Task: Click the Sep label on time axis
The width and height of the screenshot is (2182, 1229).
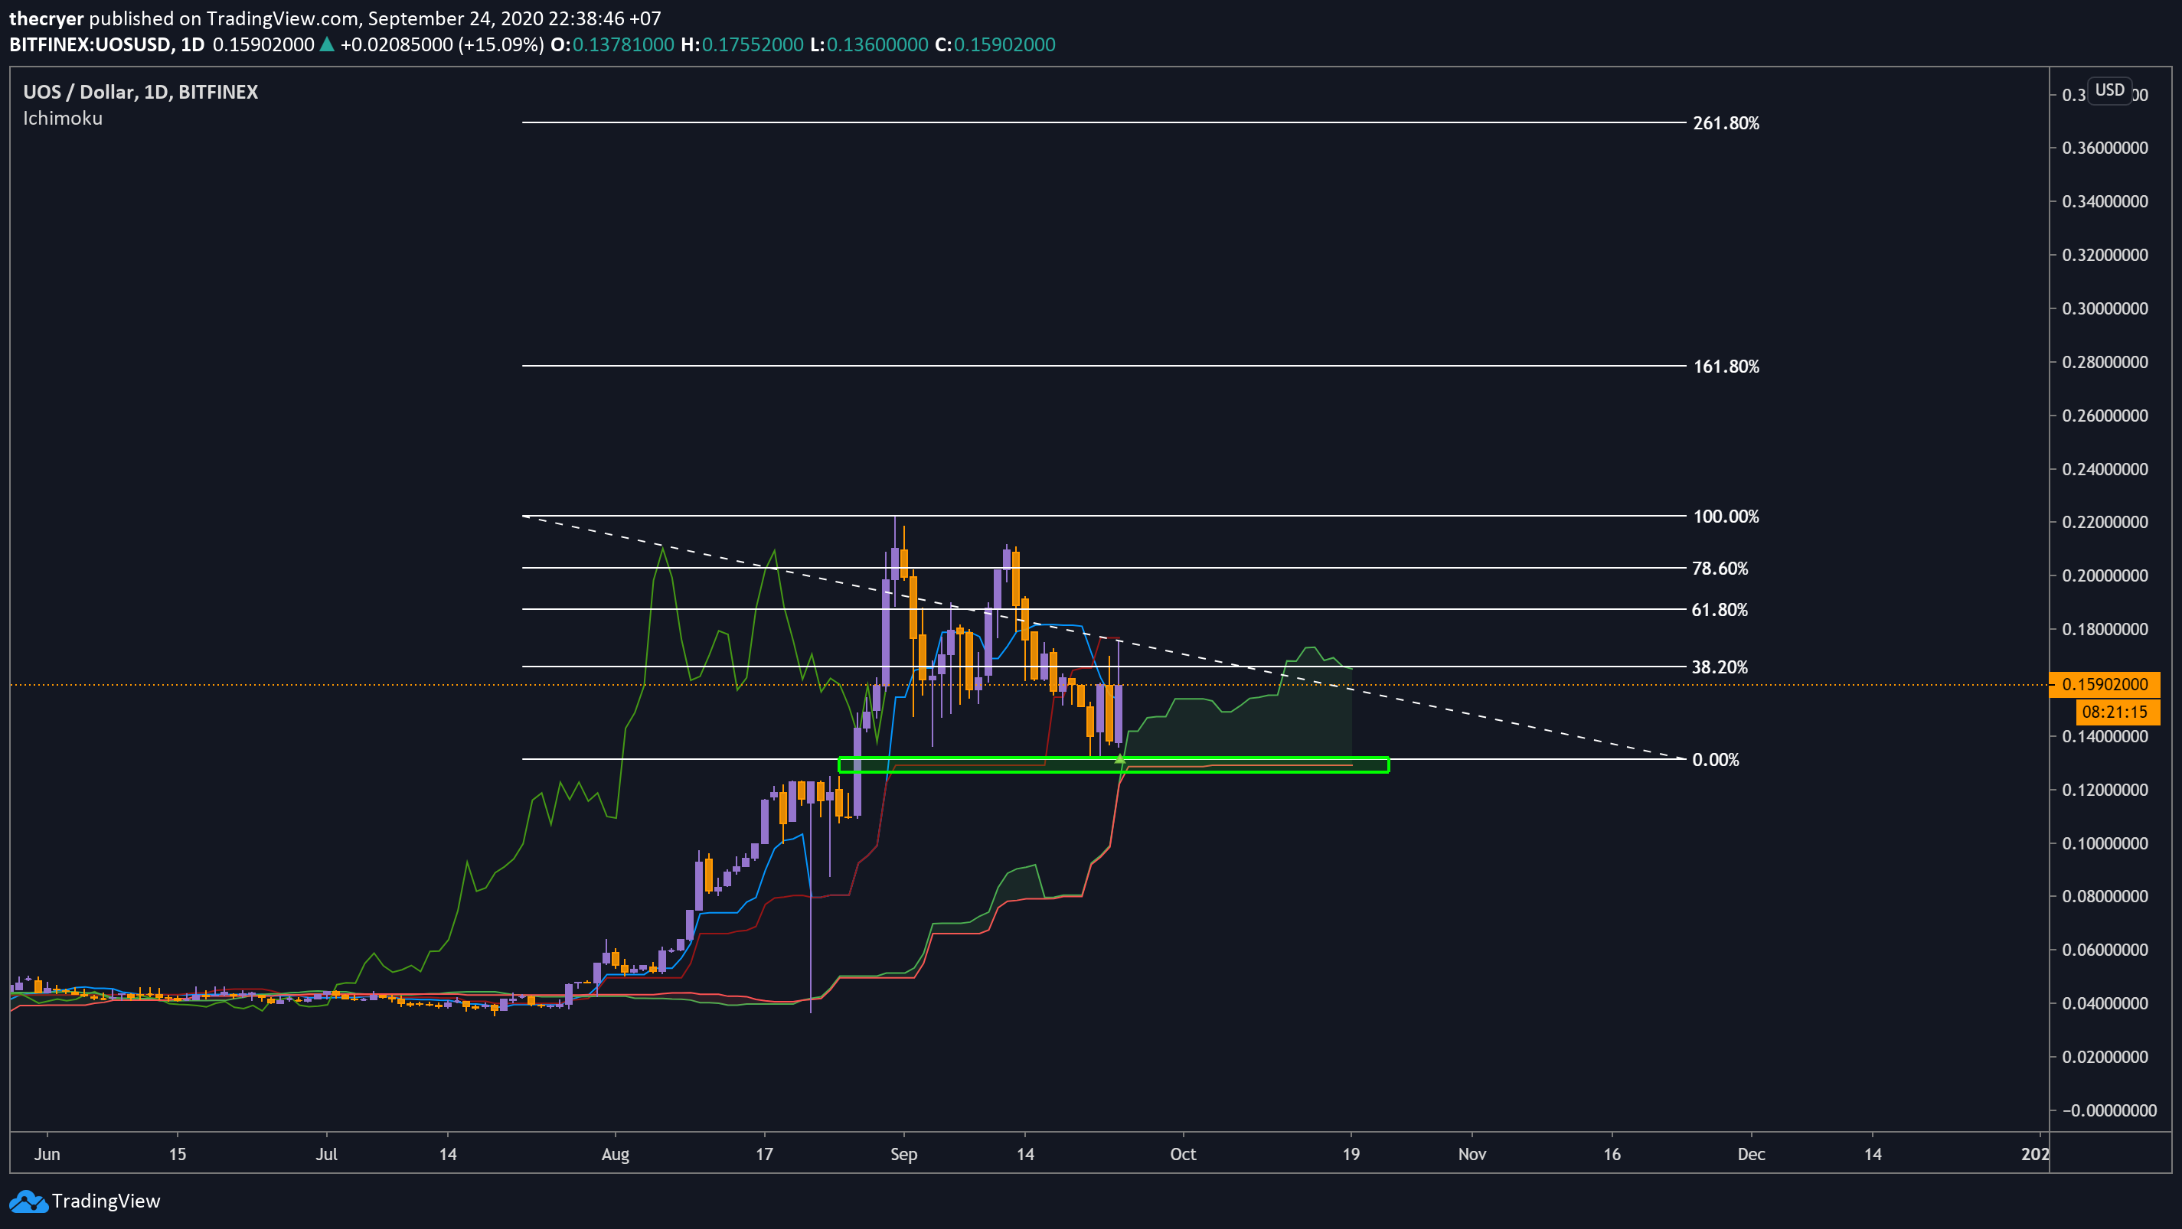Action: pyautogui.click(x=903, y=1154)
